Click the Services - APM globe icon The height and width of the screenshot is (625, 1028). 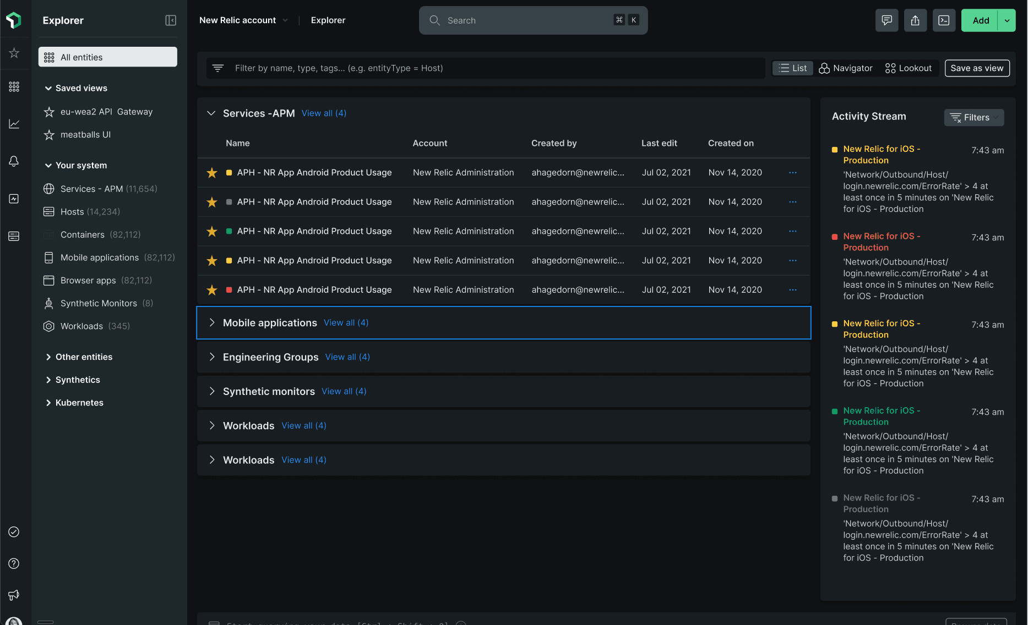click(49, 189)
